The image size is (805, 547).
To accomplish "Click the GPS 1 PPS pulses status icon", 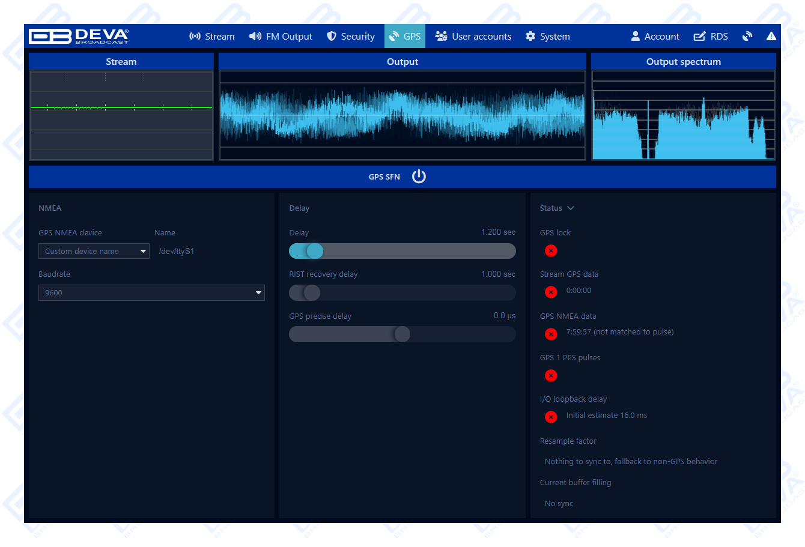I will click(551, 376).
